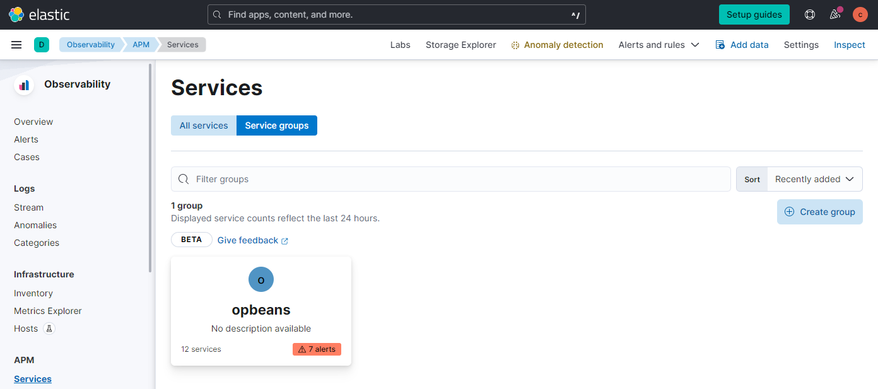Click the opbeans group avatar
878x389 pixels.
click(261, 279)
